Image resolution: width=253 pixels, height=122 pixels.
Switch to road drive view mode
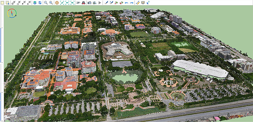[x=83, y=3]
